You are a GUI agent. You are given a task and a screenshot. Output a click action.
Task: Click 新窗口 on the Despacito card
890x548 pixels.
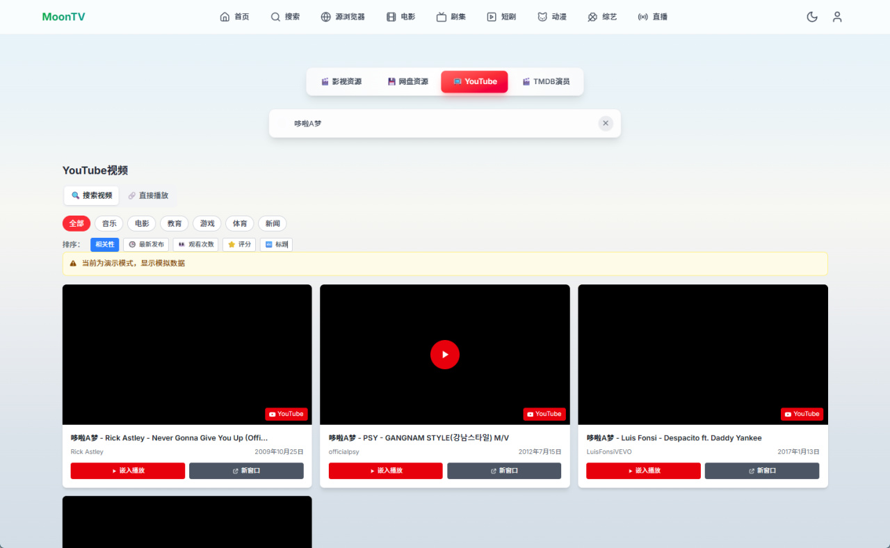(x=762, y=471)
